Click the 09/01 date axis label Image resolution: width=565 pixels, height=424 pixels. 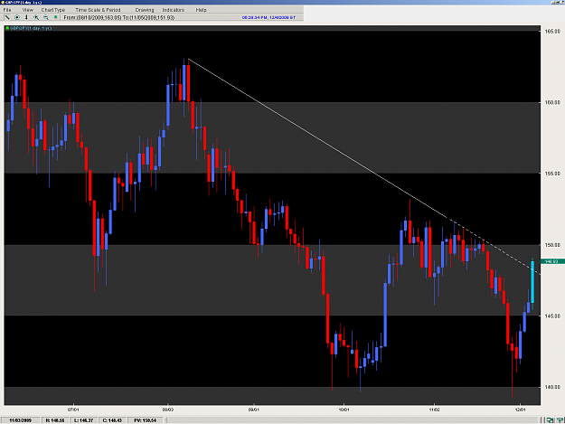pos(254,410)
